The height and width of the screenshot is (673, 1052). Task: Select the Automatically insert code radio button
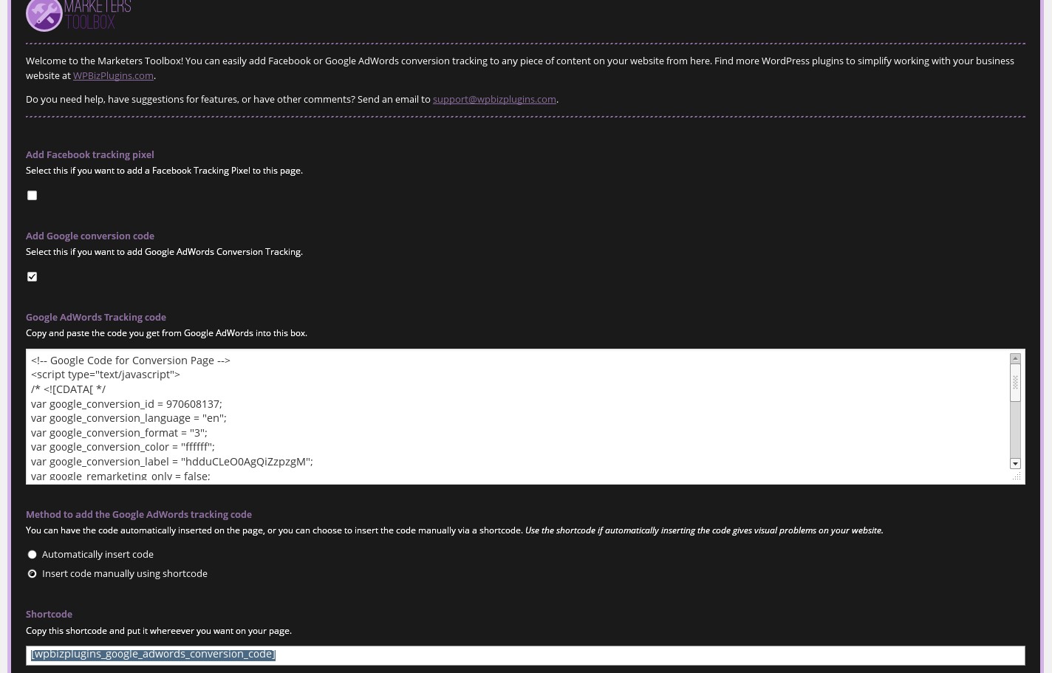pos(32,554)
